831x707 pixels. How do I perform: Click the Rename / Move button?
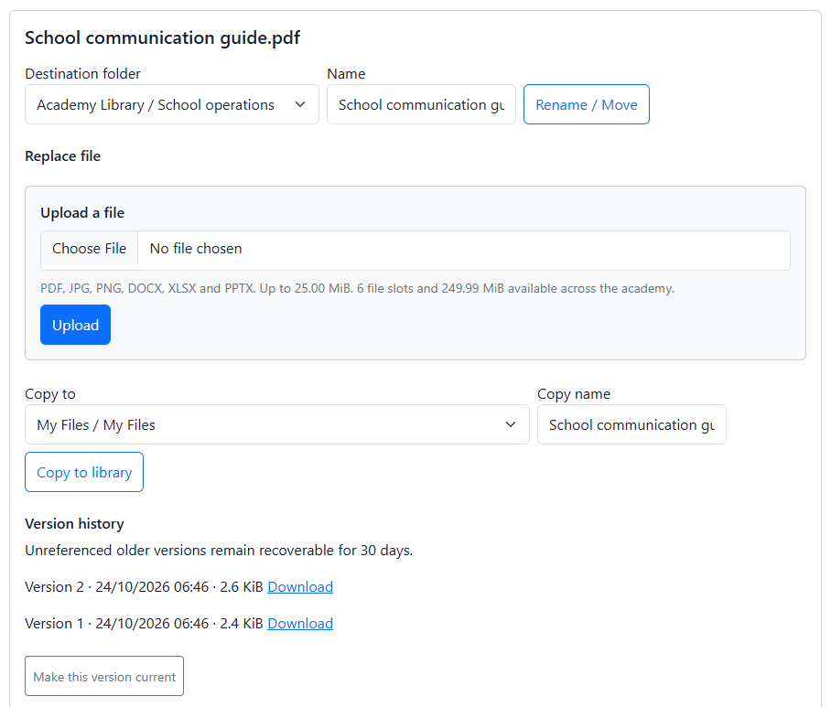point(586,104)
